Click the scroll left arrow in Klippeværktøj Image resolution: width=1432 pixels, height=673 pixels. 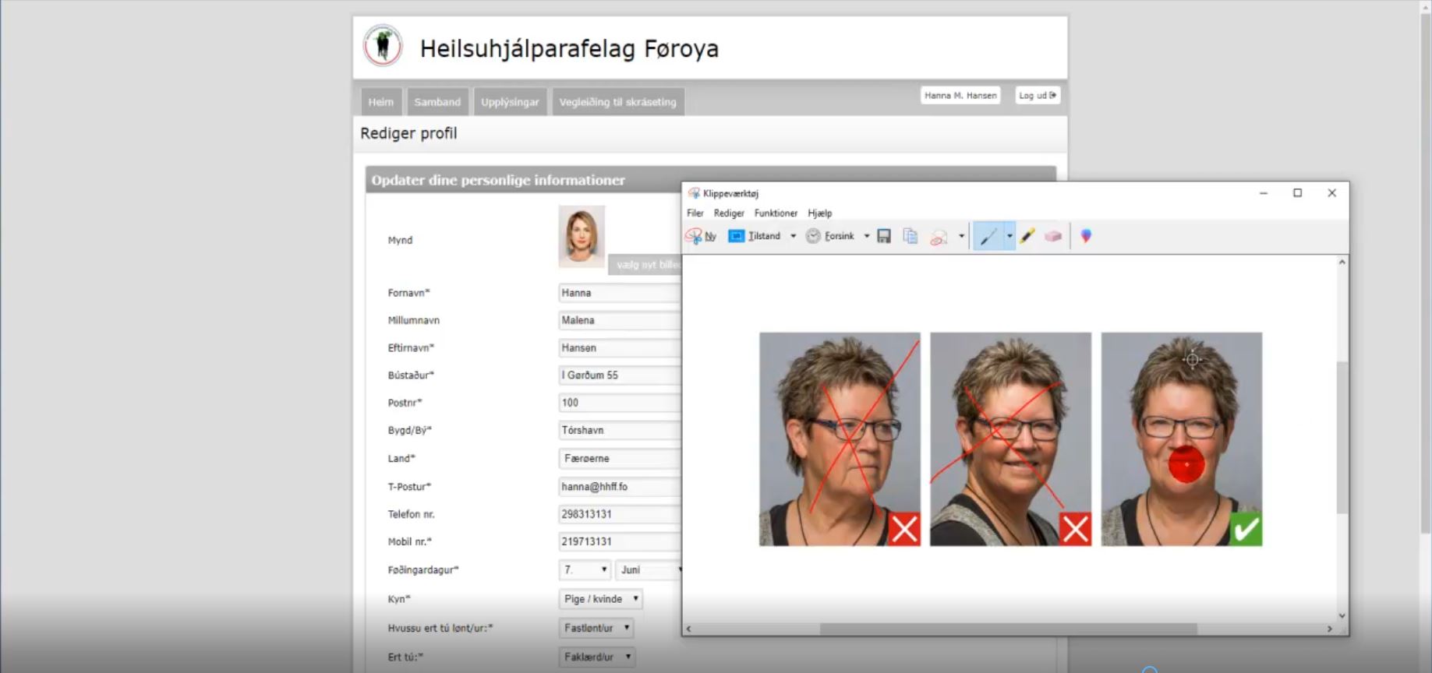click(x=688, y=629)
